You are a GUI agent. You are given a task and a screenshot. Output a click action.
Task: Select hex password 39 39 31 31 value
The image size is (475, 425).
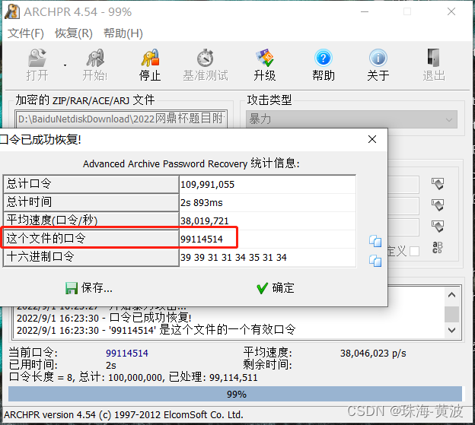point(267,258)
